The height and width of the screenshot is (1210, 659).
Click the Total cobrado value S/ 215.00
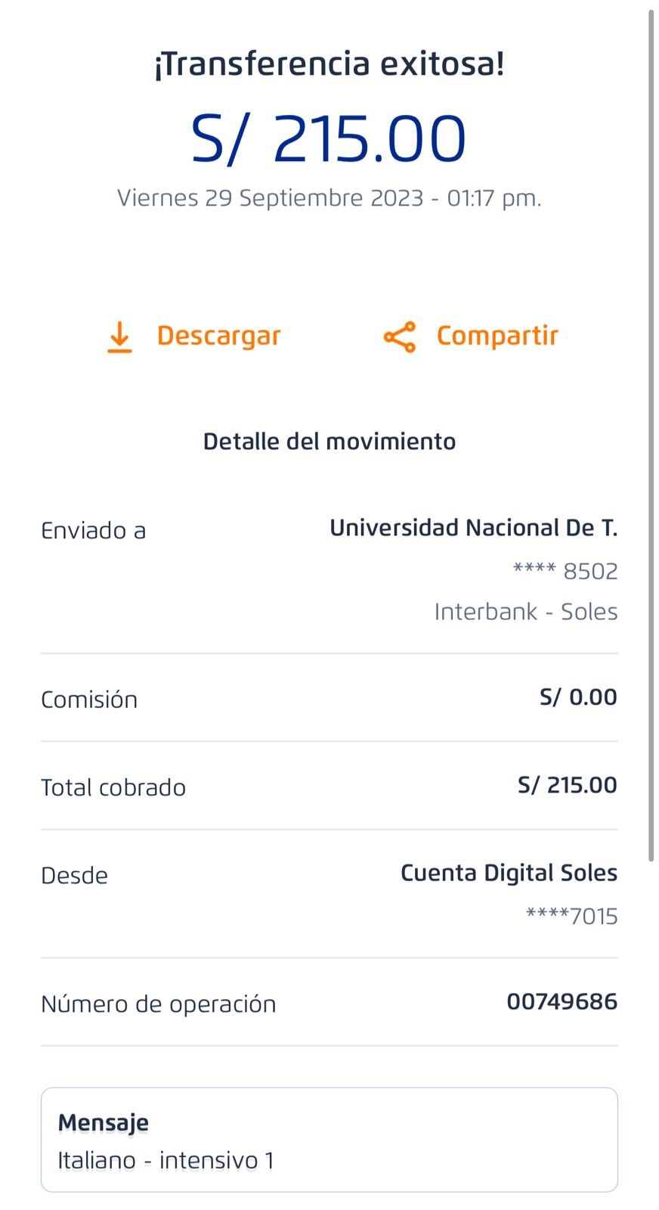tap(567, 785)
